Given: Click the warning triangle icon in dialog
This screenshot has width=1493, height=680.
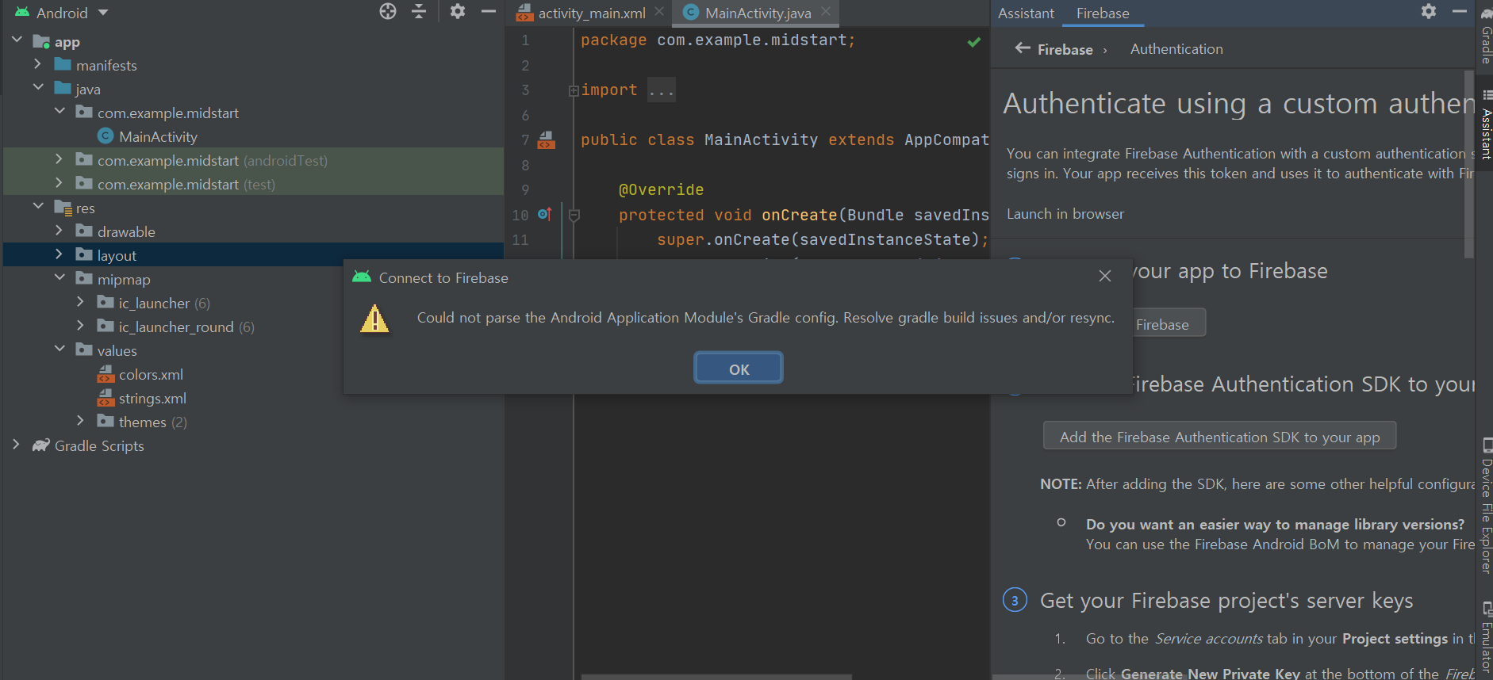Looking at the screenshot, I should point(374,319).
